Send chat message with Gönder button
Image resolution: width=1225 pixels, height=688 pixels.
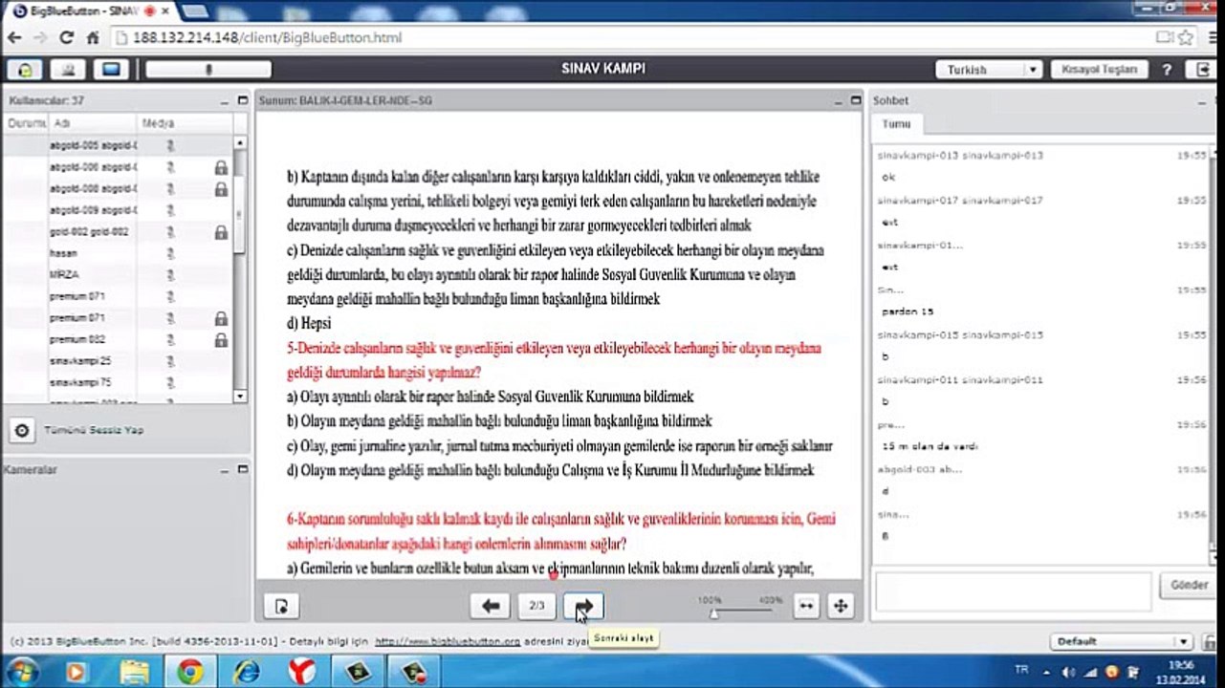tap(1188, 585)
